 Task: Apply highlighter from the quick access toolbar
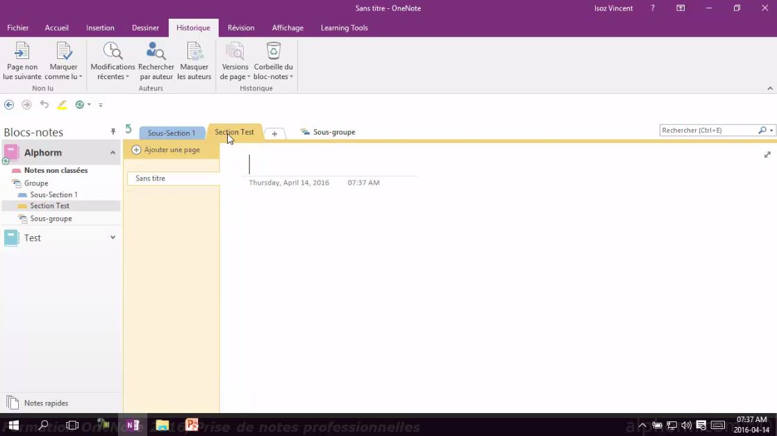click(61, 104)
